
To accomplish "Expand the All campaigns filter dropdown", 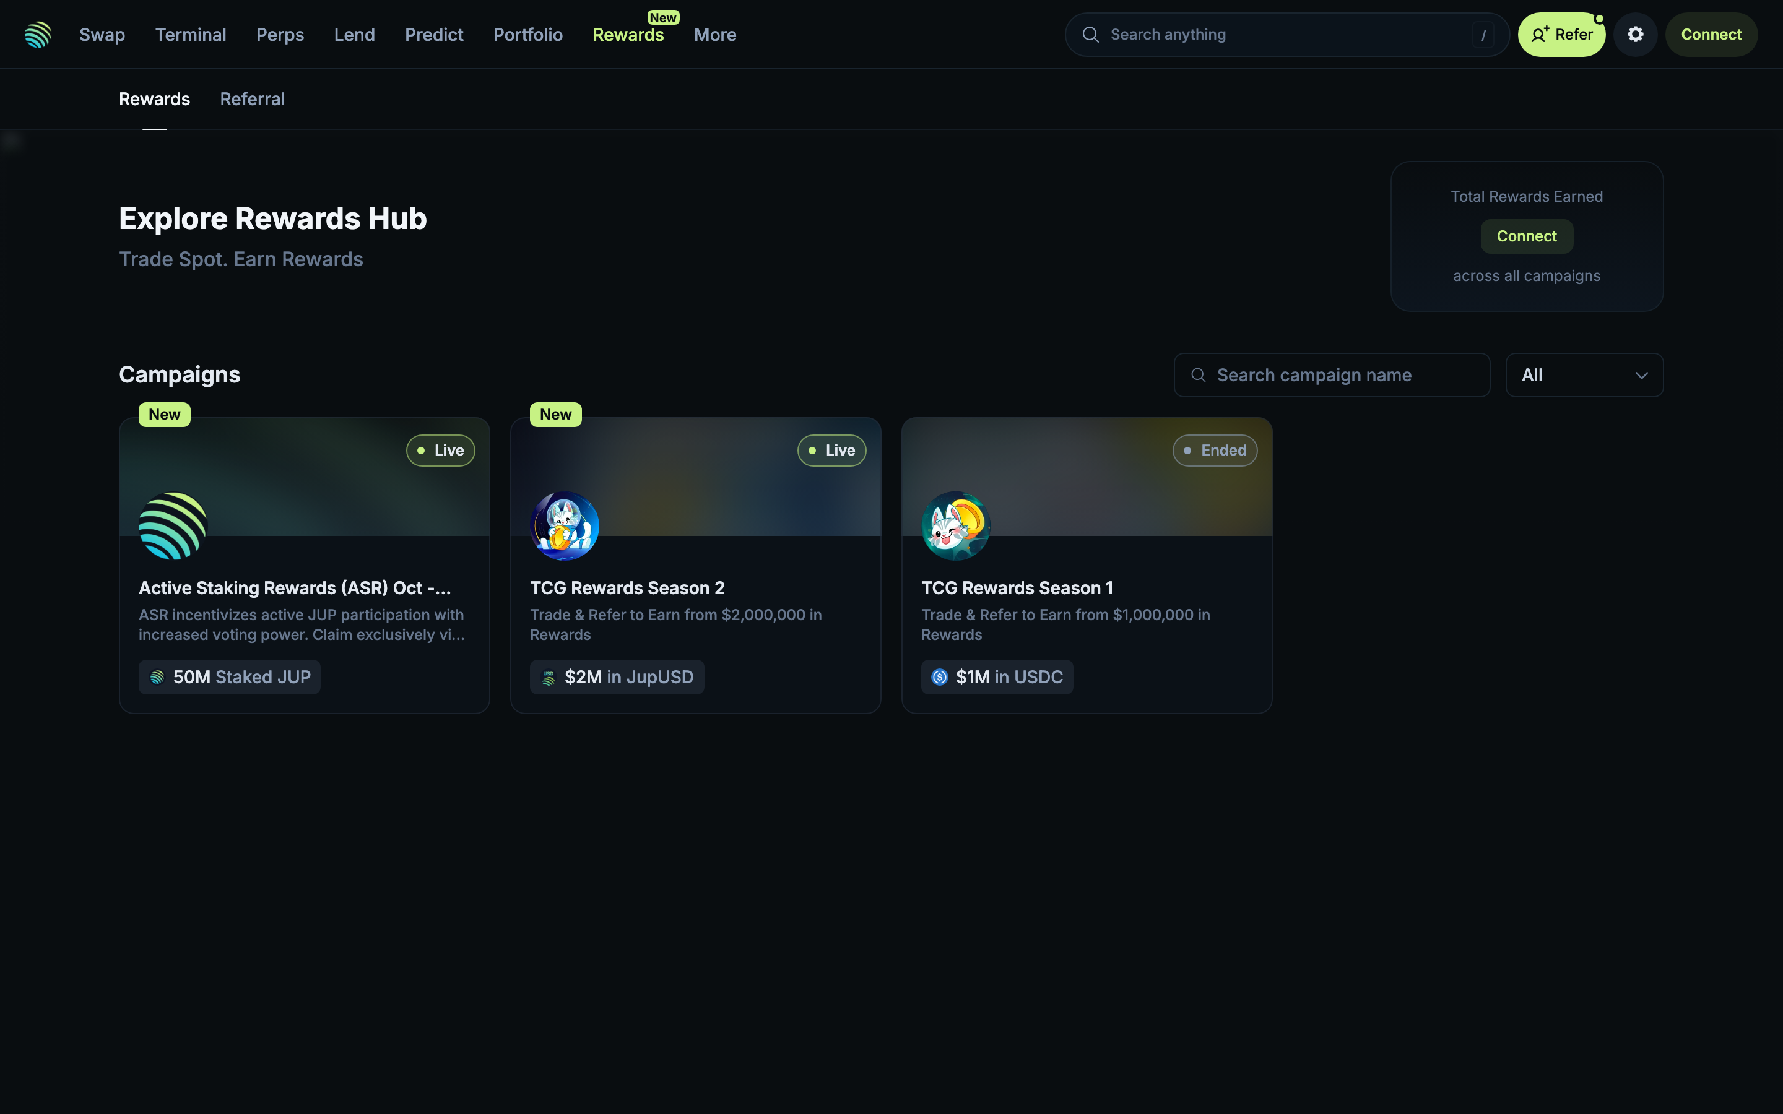I will tap(1584, 375).
